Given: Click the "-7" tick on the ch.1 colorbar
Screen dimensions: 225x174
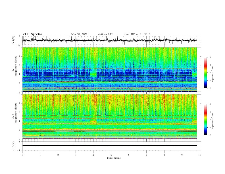Looking at the screenshot, I should [209, 88].
